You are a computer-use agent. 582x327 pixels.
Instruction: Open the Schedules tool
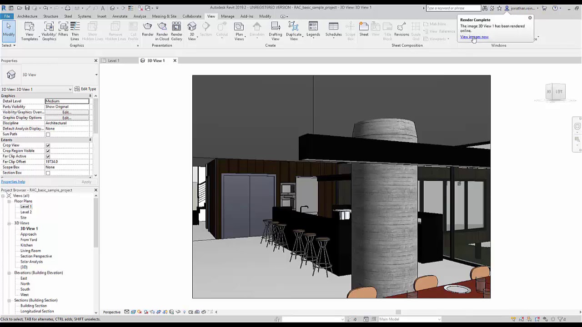[333, 30]
